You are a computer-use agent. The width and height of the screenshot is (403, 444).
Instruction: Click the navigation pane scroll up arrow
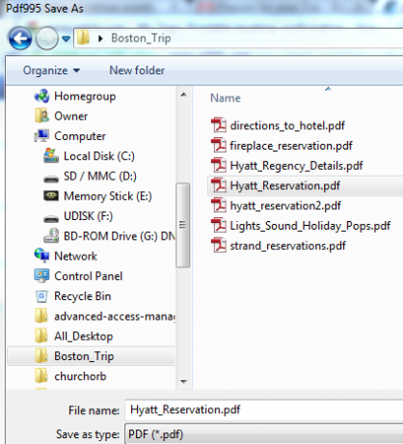click(183, 95)
